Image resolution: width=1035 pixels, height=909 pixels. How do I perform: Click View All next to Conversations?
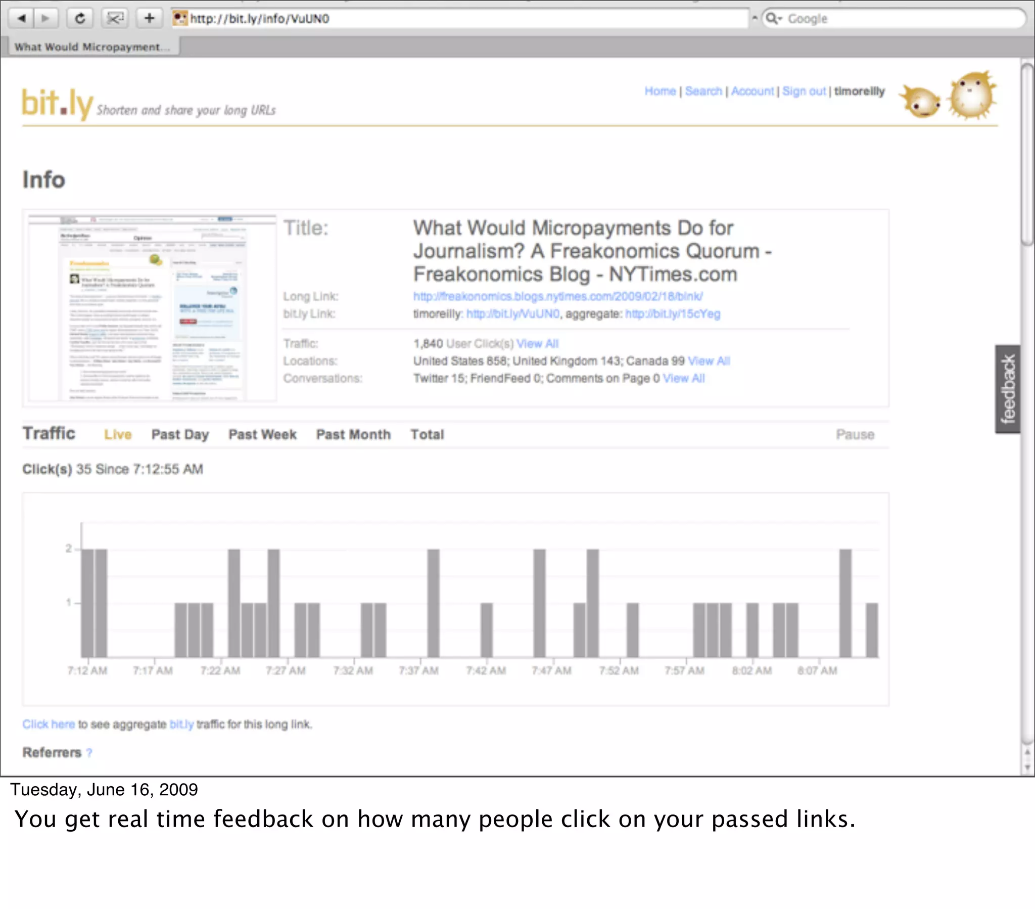click(684, 378)
